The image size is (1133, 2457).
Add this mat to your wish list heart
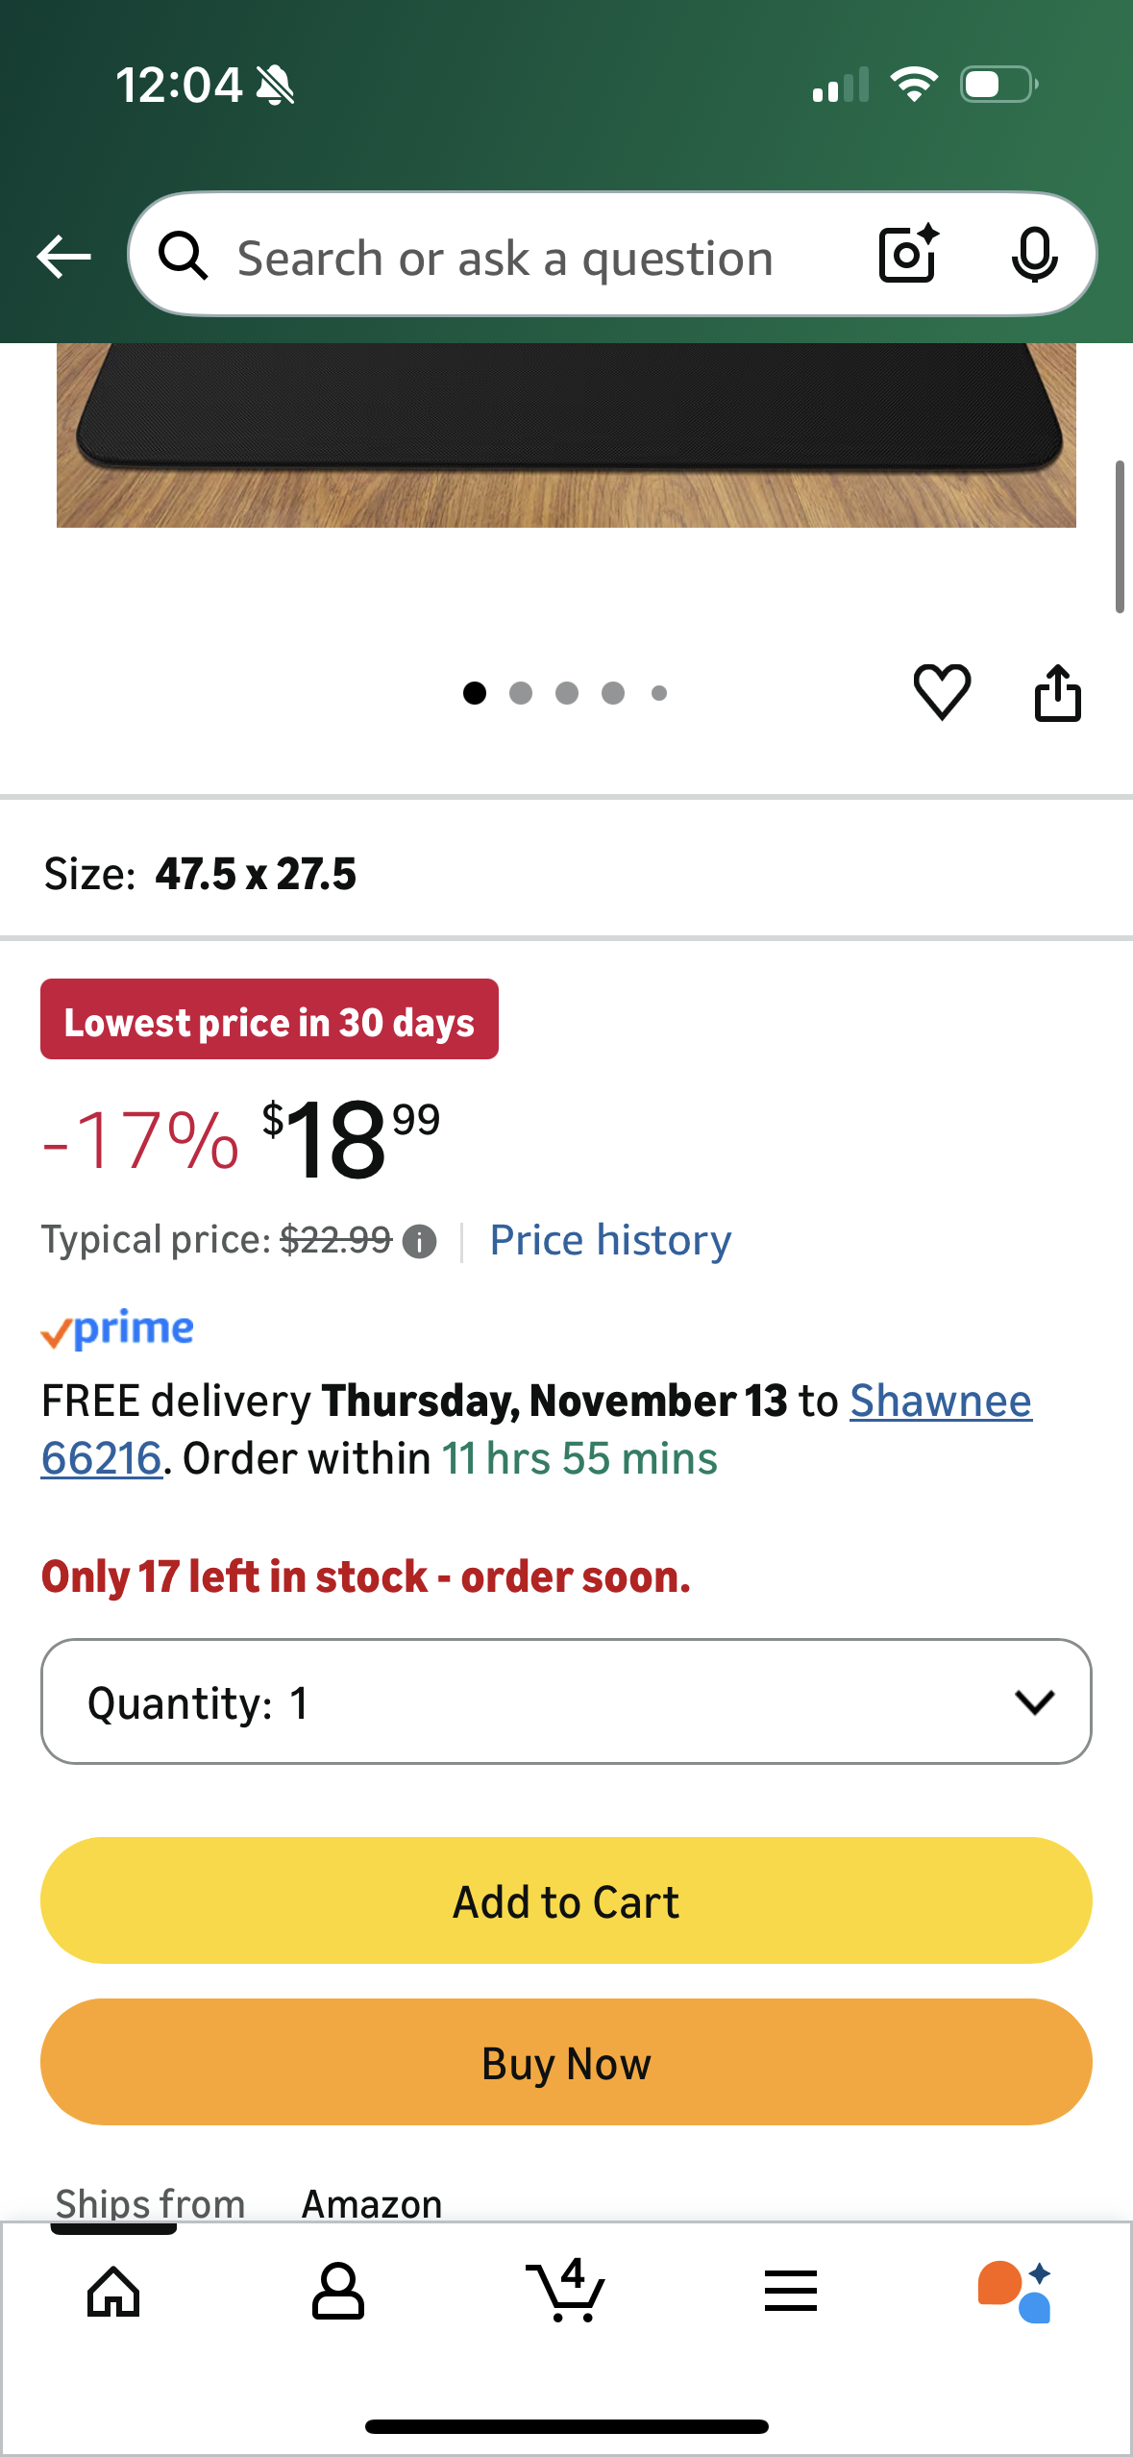[943, 694]
